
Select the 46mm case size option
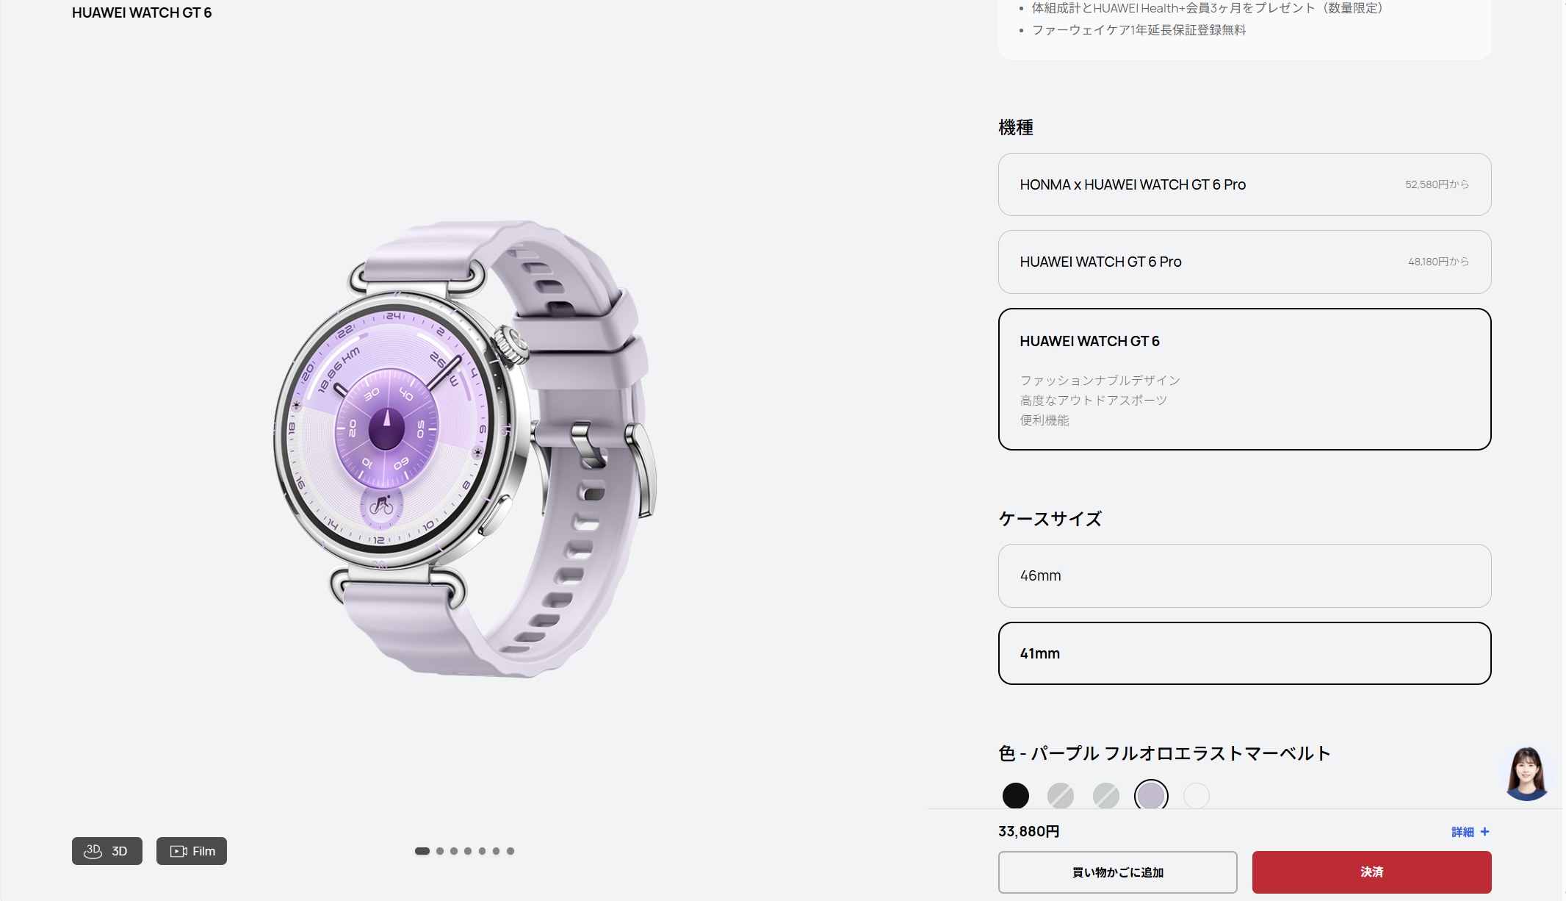point(1244,575)
